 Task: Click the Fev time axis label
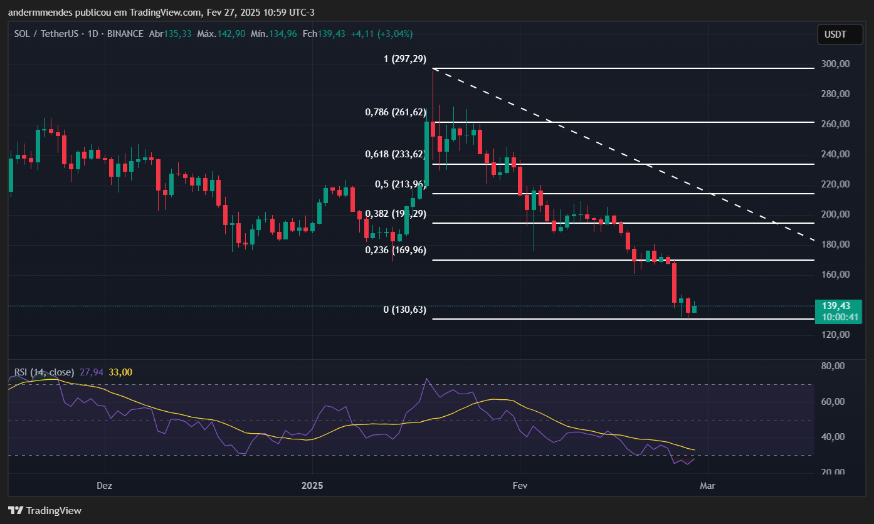520,486
